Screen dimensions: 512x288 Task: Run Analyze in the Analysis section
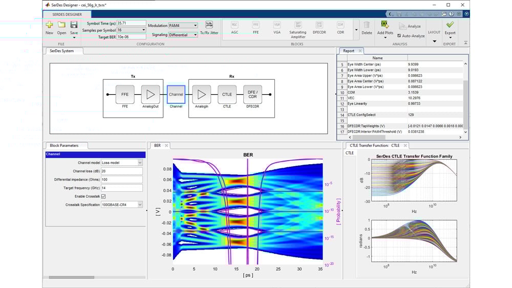point(410,26)
